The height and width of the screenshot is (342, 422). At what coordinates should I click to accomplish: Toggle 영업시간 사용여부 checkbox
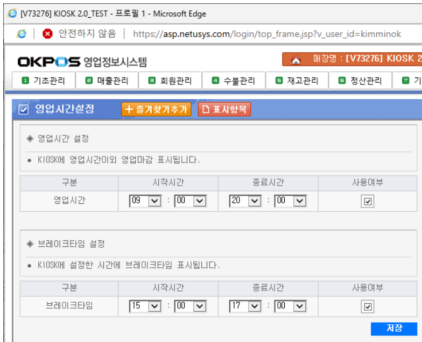tap(368, 202)
